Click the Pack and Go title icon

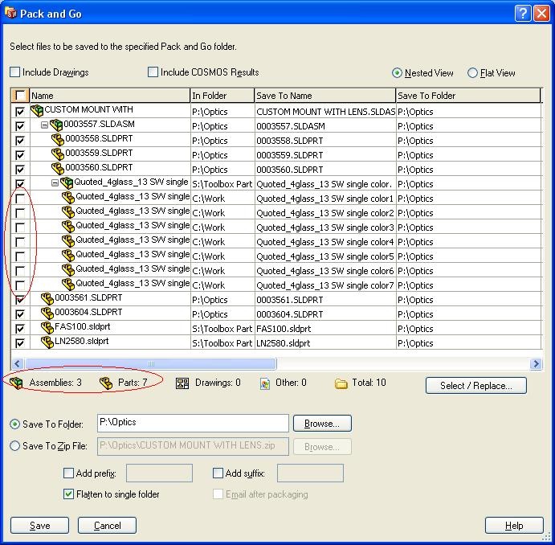pyautogui.click(x=10, y=13)
